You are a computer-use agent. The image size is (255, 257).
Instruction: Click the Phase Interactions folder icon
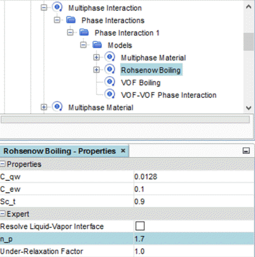71,20
